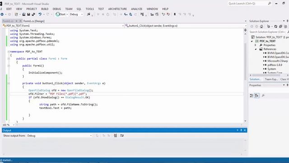Viewport: 289px width, 163px height.
Task: Open the TEST menu
Action: tap(101, 9)
